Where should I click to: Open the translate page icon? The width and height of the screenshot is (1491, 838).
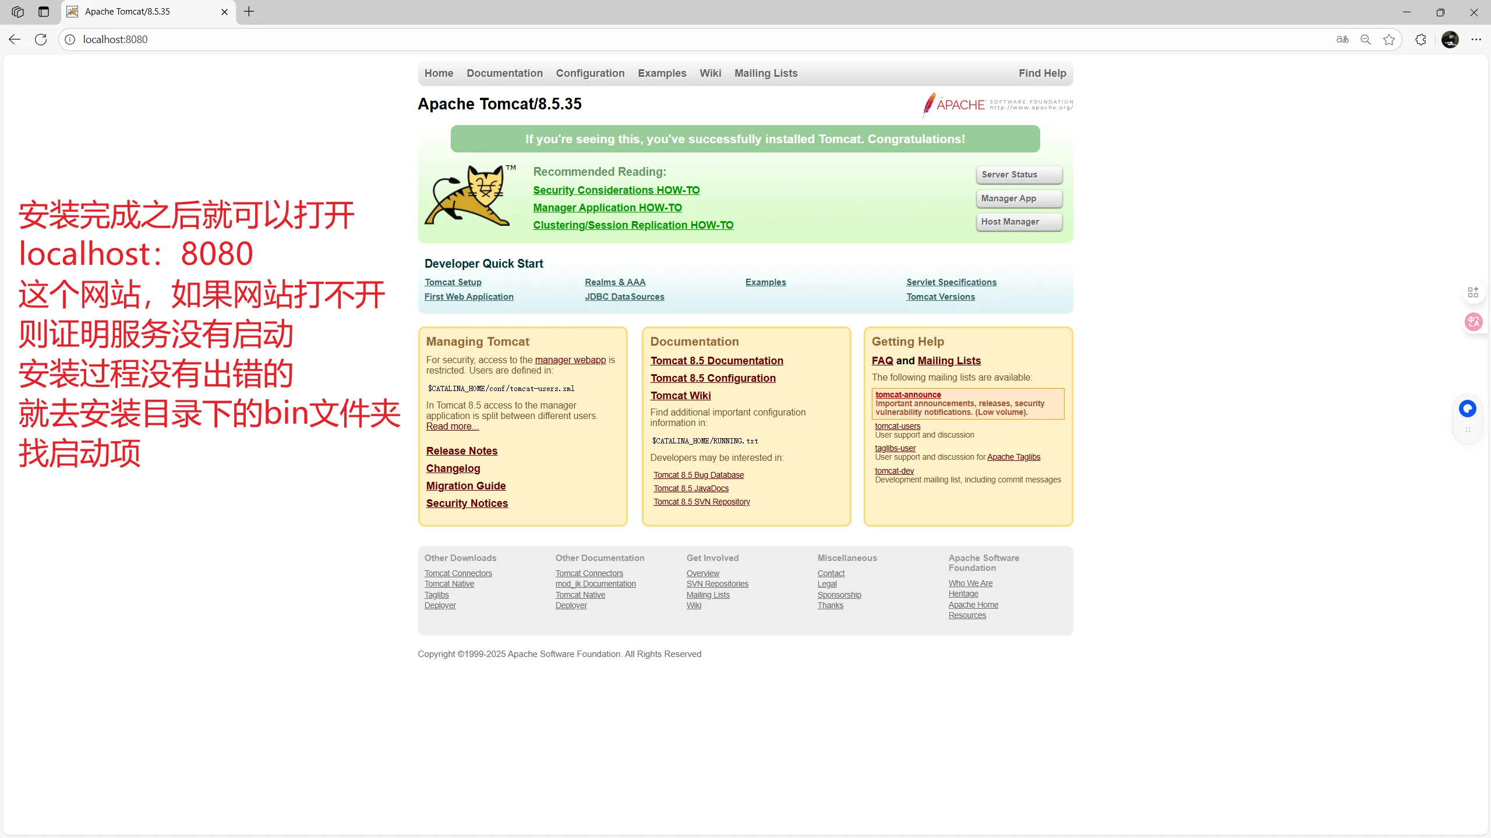(x=1342, y=40)
